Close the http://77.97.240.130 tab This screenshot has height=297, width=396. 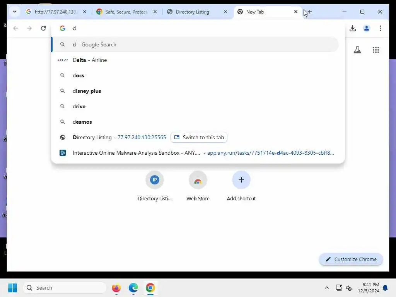(x=85, y=12)
